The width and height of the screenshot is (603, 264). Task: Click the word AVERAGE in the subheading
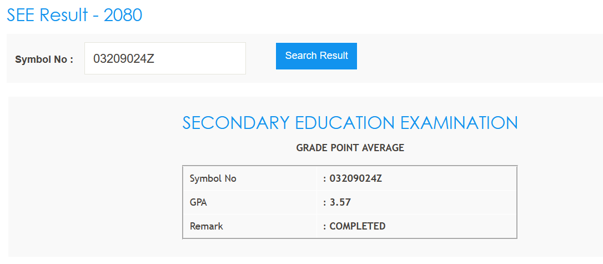(383, 148)
